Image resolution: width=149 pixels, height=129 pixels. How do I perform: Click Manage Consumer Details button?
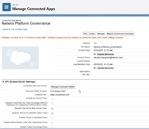pyautogui.click(x=63, y=87)
